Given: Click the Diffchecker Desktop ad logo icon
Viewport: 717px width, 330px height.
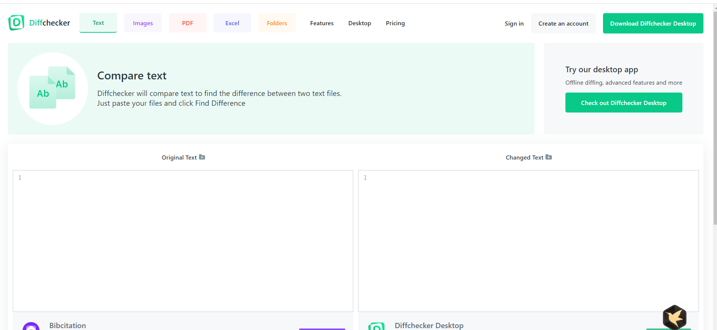Looking at the screenshot, I should coord(376,326).
